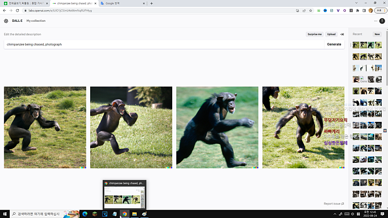Viewport: 388px width, 218px height.
Task: Open the account avatar menu
Action: coord(382,21)
